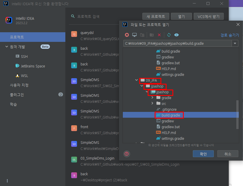
Task: Select the upper settings.gradle file
Action: (x=170, y=75)
